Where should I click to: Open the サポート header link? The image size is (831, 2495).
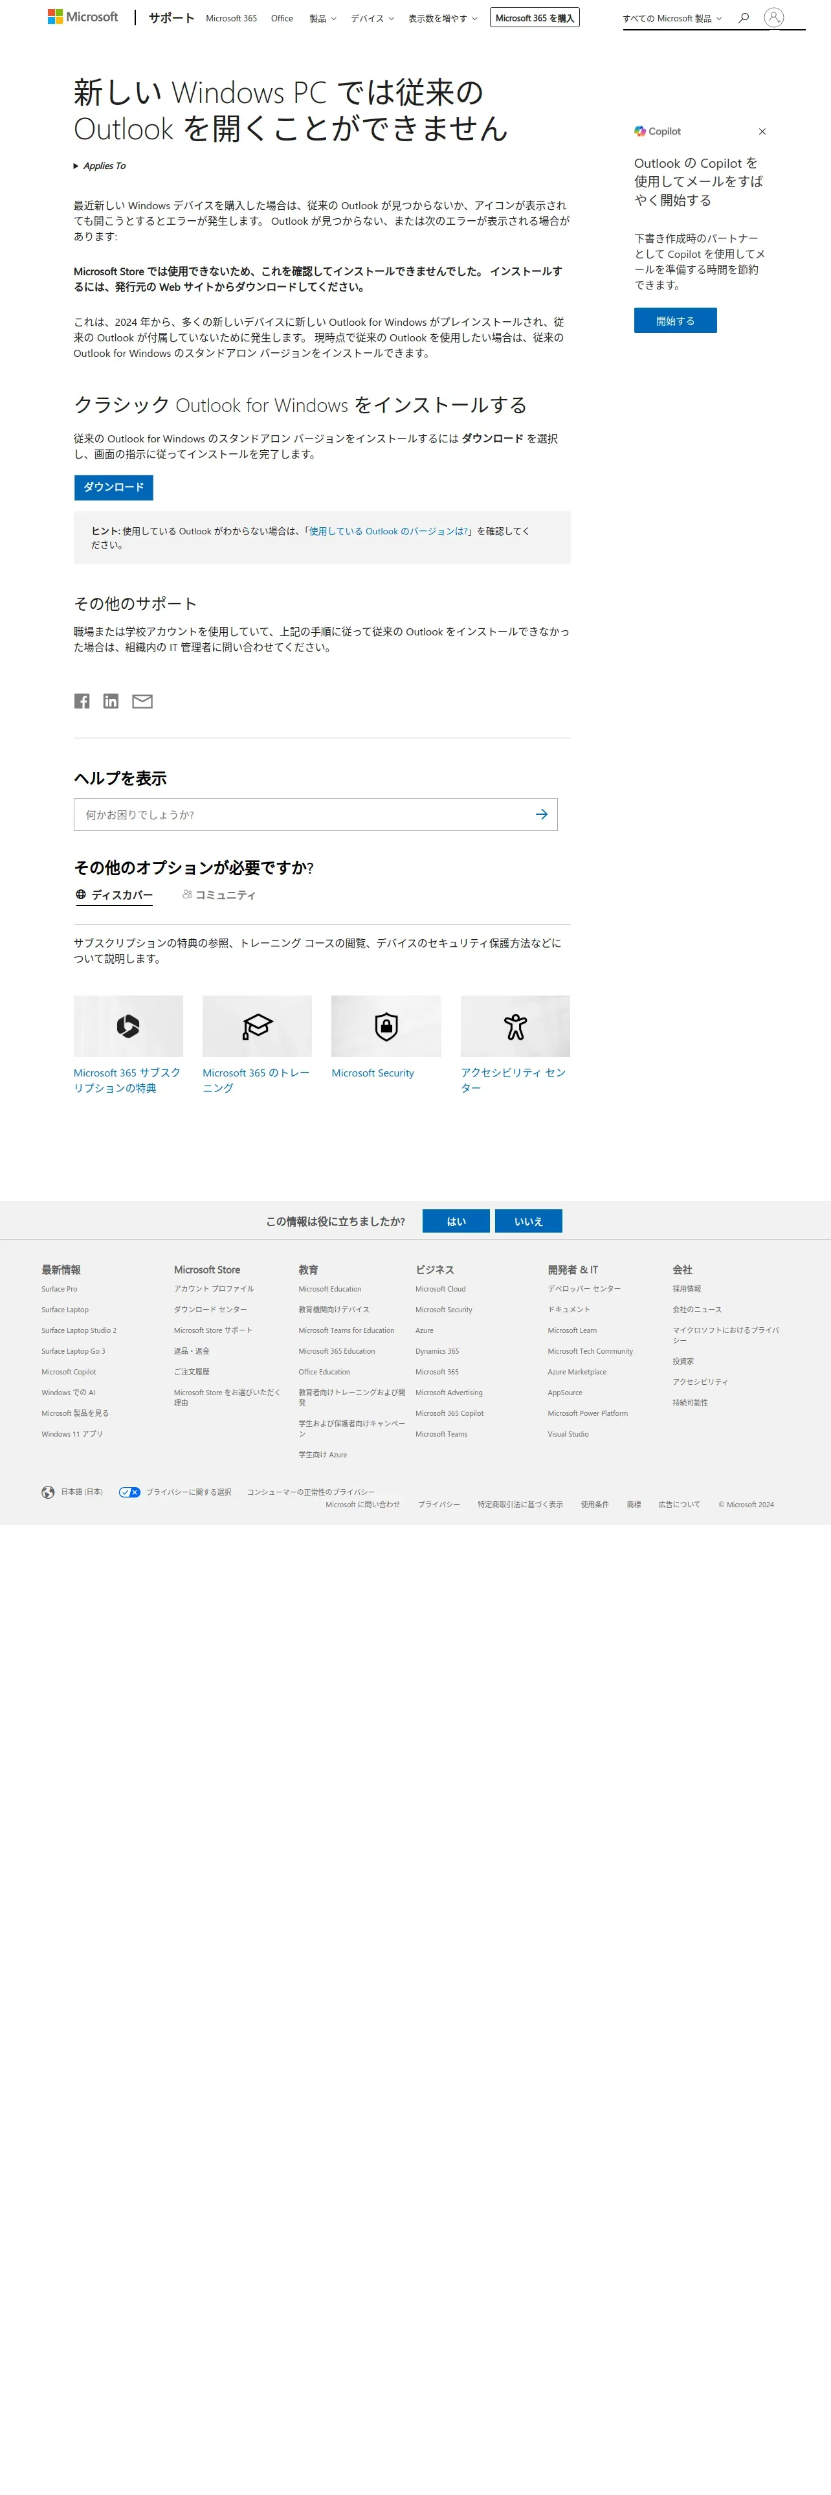172,17
